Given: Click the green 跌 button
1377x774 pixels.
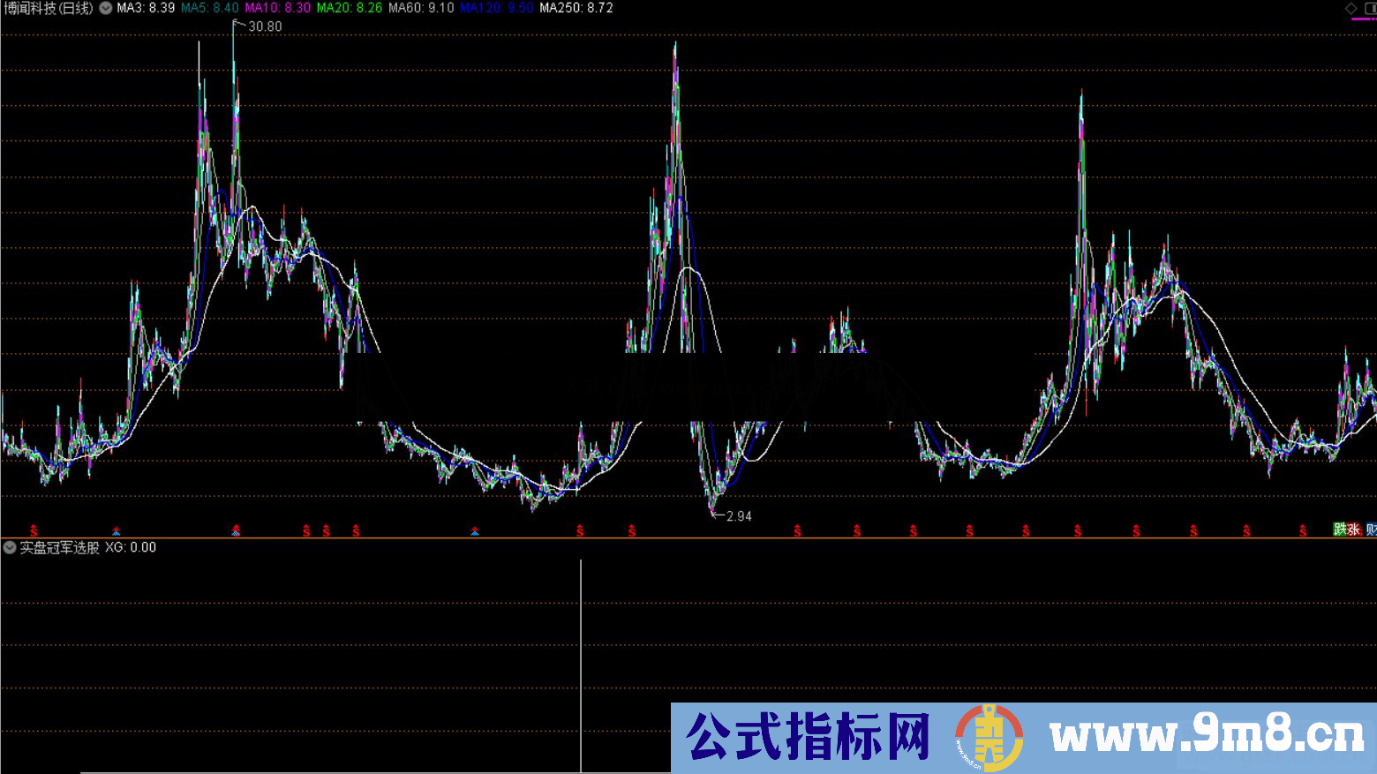Looking at the screenshot, I should point(1340,530).
